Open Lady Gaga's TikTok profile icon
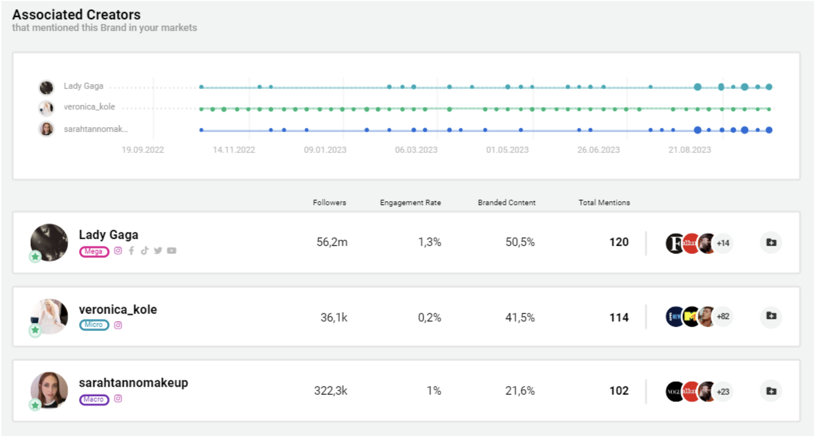817x436 pixels. click(x=145, y=251)
